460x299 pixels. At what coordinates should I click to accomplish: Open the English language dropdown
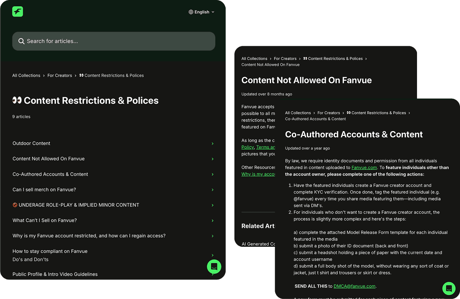coord(202,12)
